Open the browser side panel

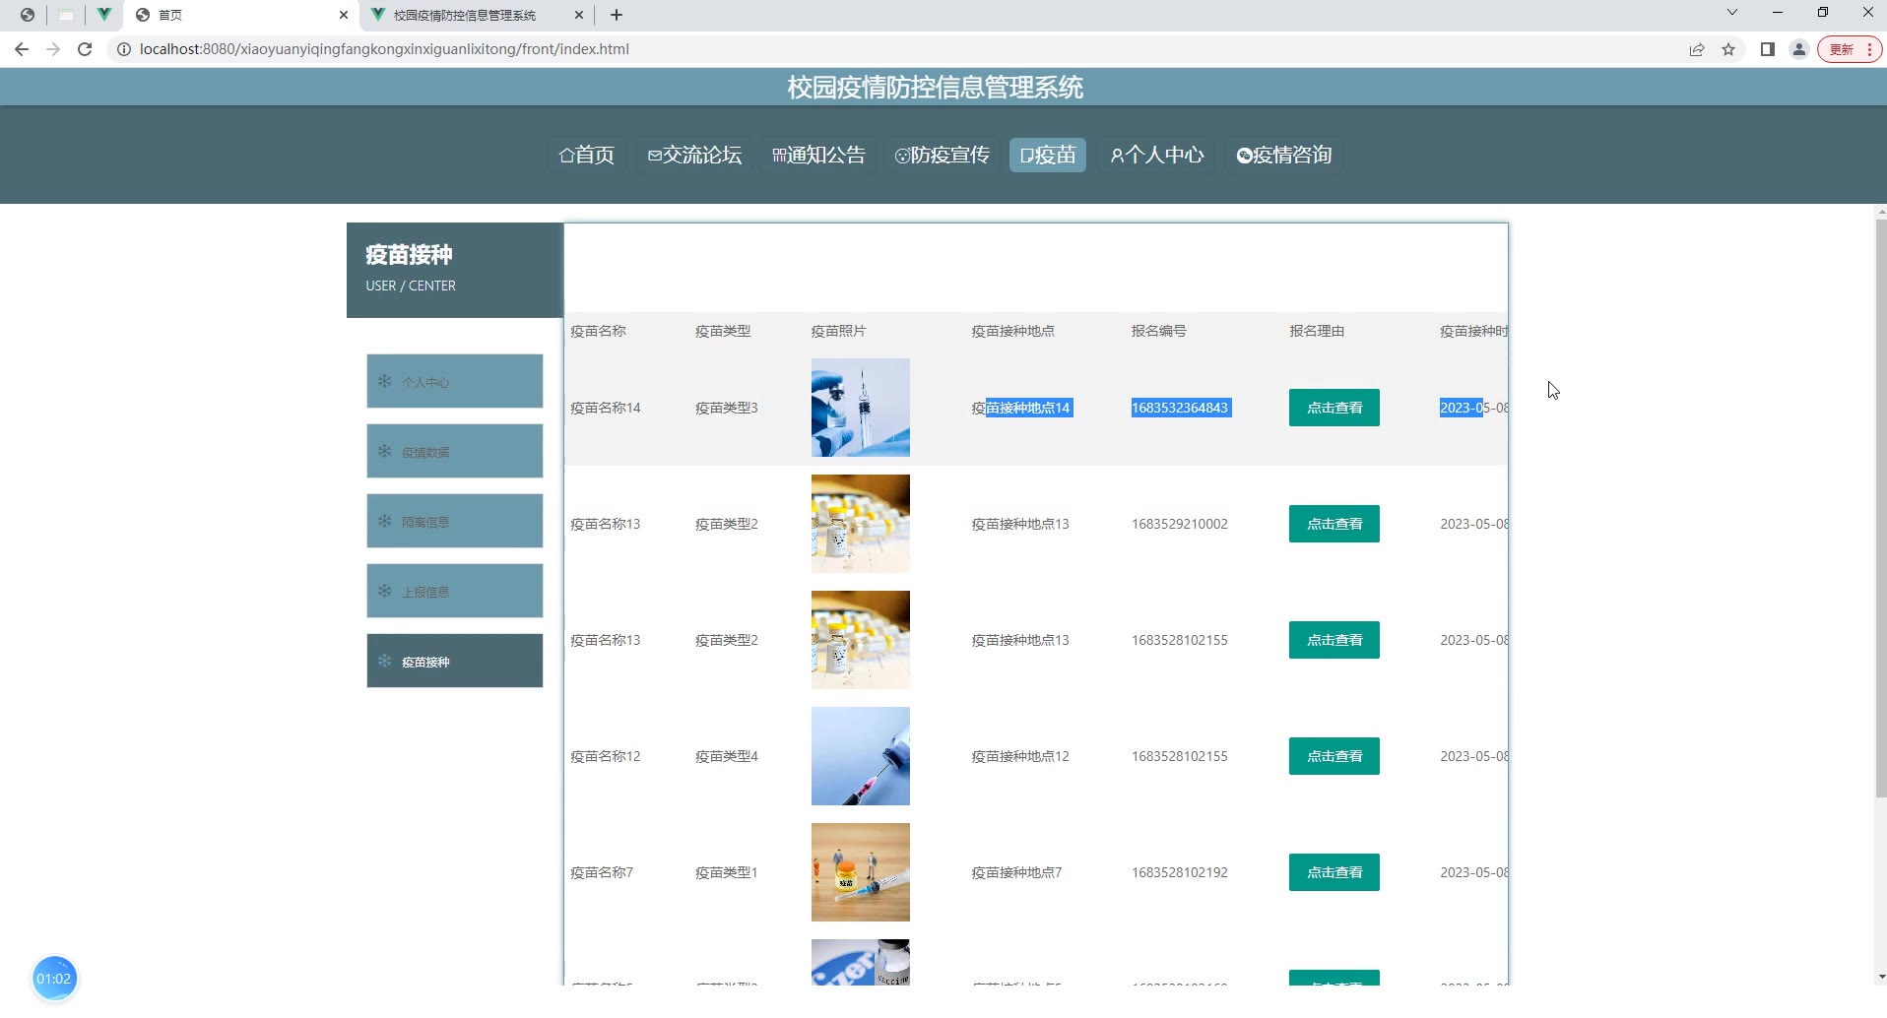(1768, 49)
